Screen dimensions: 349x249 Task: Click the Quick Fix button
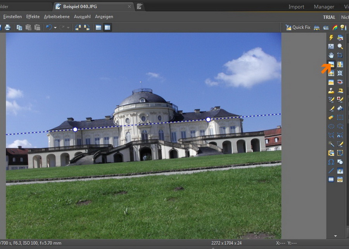click(298, 27)
